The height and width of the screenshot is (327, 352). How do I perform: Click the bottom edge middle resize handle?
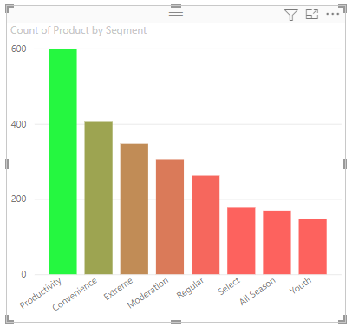click(176, 322)
